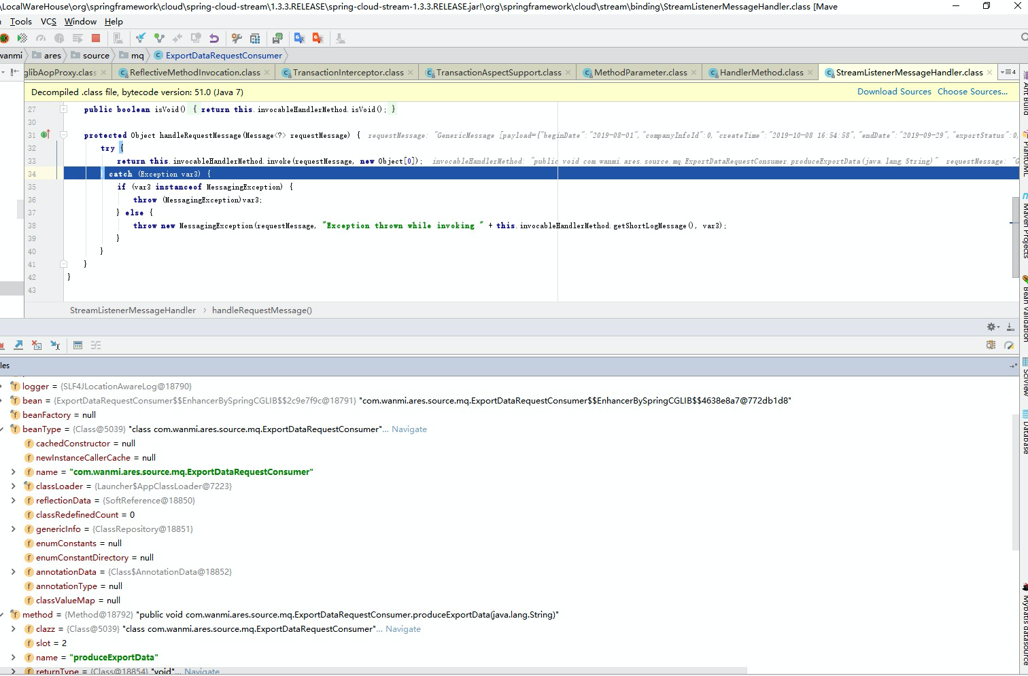Click the mq folder breadcrumb
The width and height of the screenshot is (1028, 676).
click(x=131, y=56)
